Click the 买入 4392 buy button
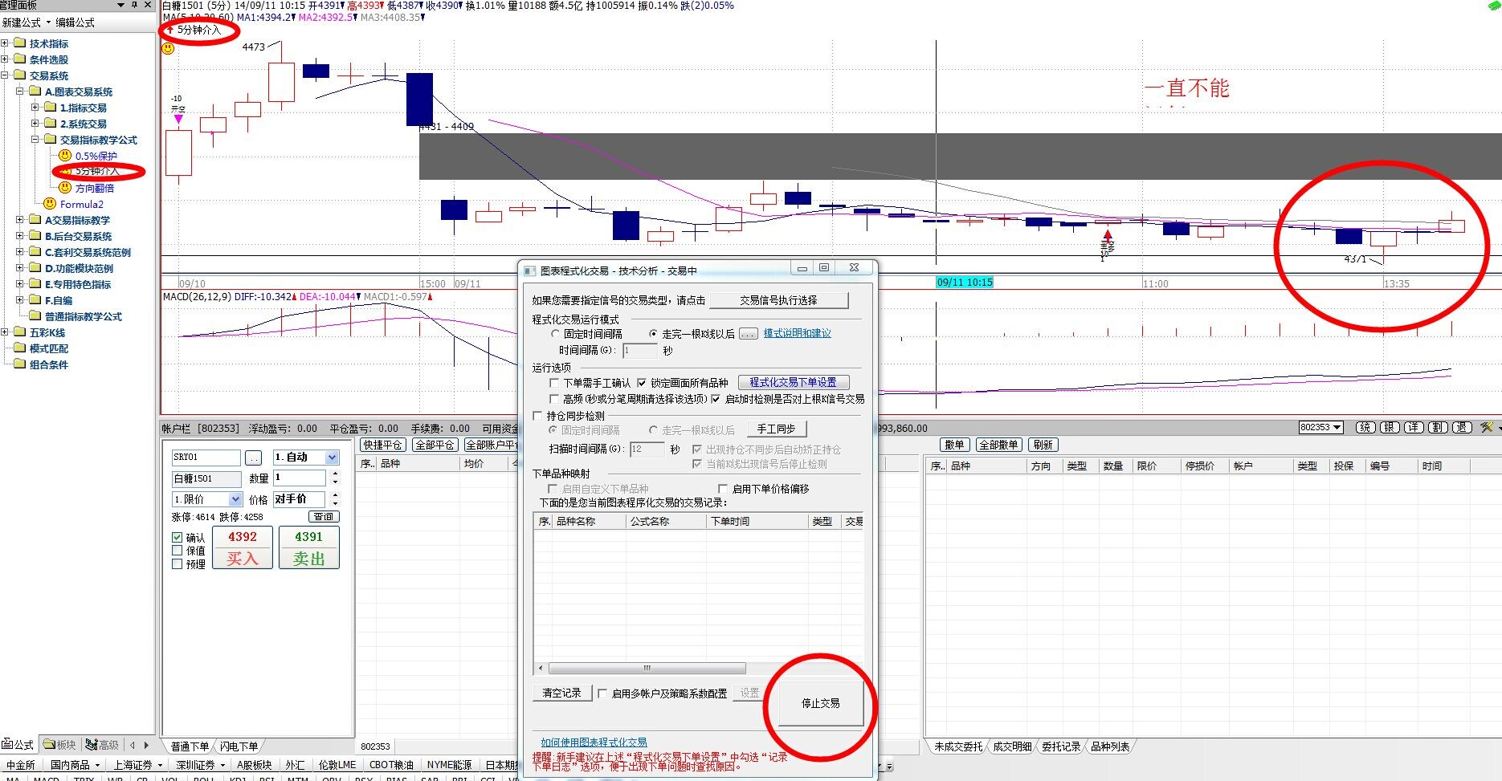 coord(242,548)
